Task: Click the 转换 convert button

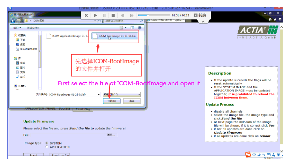Action: click(200, 15)
